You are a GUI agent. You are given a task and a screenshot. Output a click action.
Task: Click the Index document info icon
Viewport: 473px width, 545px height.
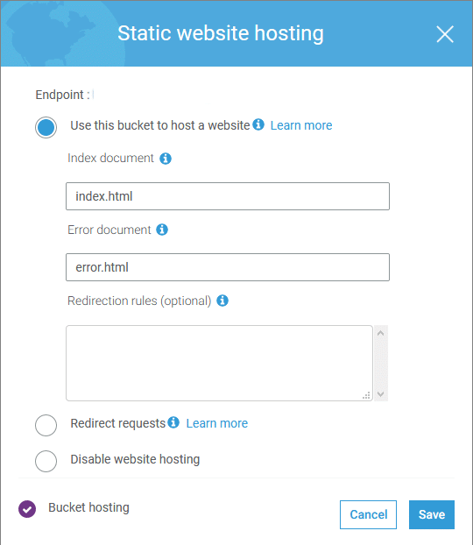[166, 159]
